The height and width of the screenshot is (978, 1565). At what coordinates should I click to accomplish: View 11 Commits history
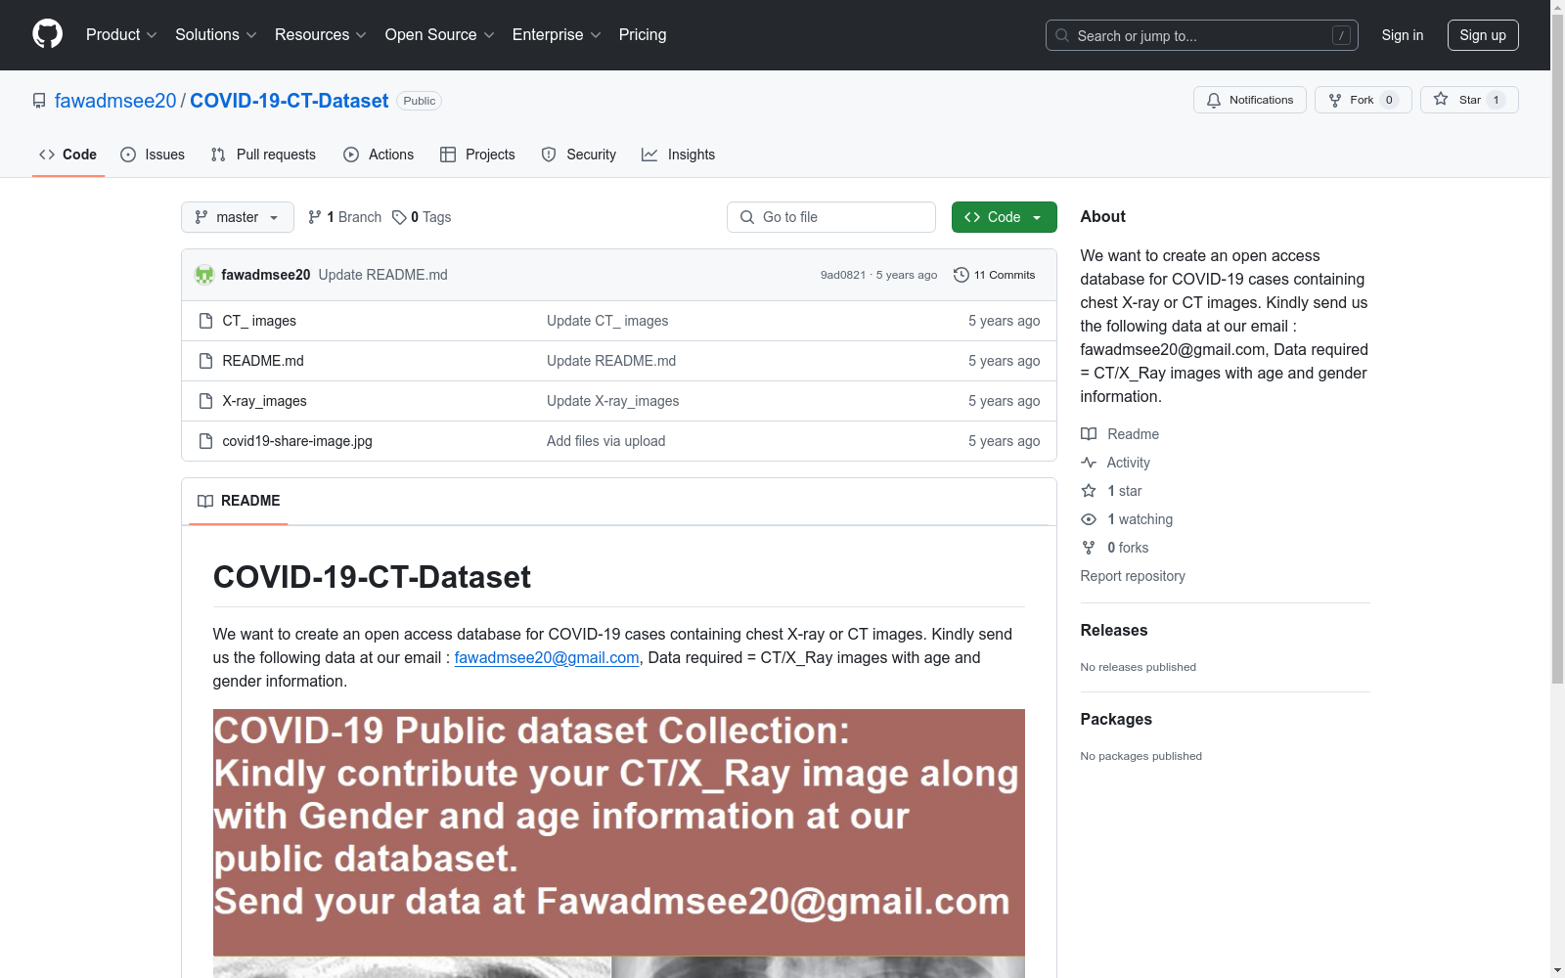pyautogui.click(x=995, y=275)
